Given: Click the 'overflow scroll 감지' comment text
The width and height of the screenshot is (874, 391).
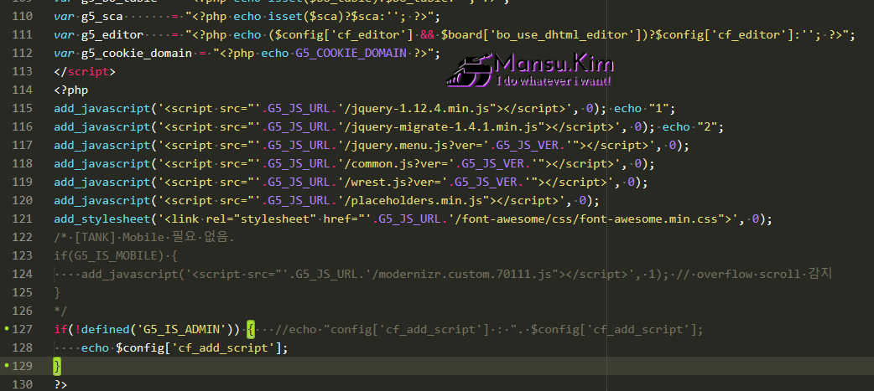Looking at the screenshot, I should point(764,274).
